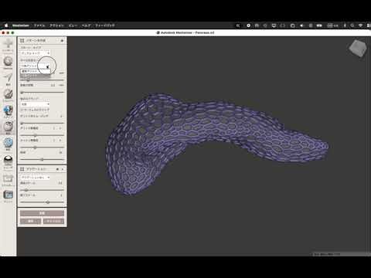Image resolution: width=371 pixels, height=278 pixels.
Task: Adjust the slider below the clipping option row
Action: (42, 123)
